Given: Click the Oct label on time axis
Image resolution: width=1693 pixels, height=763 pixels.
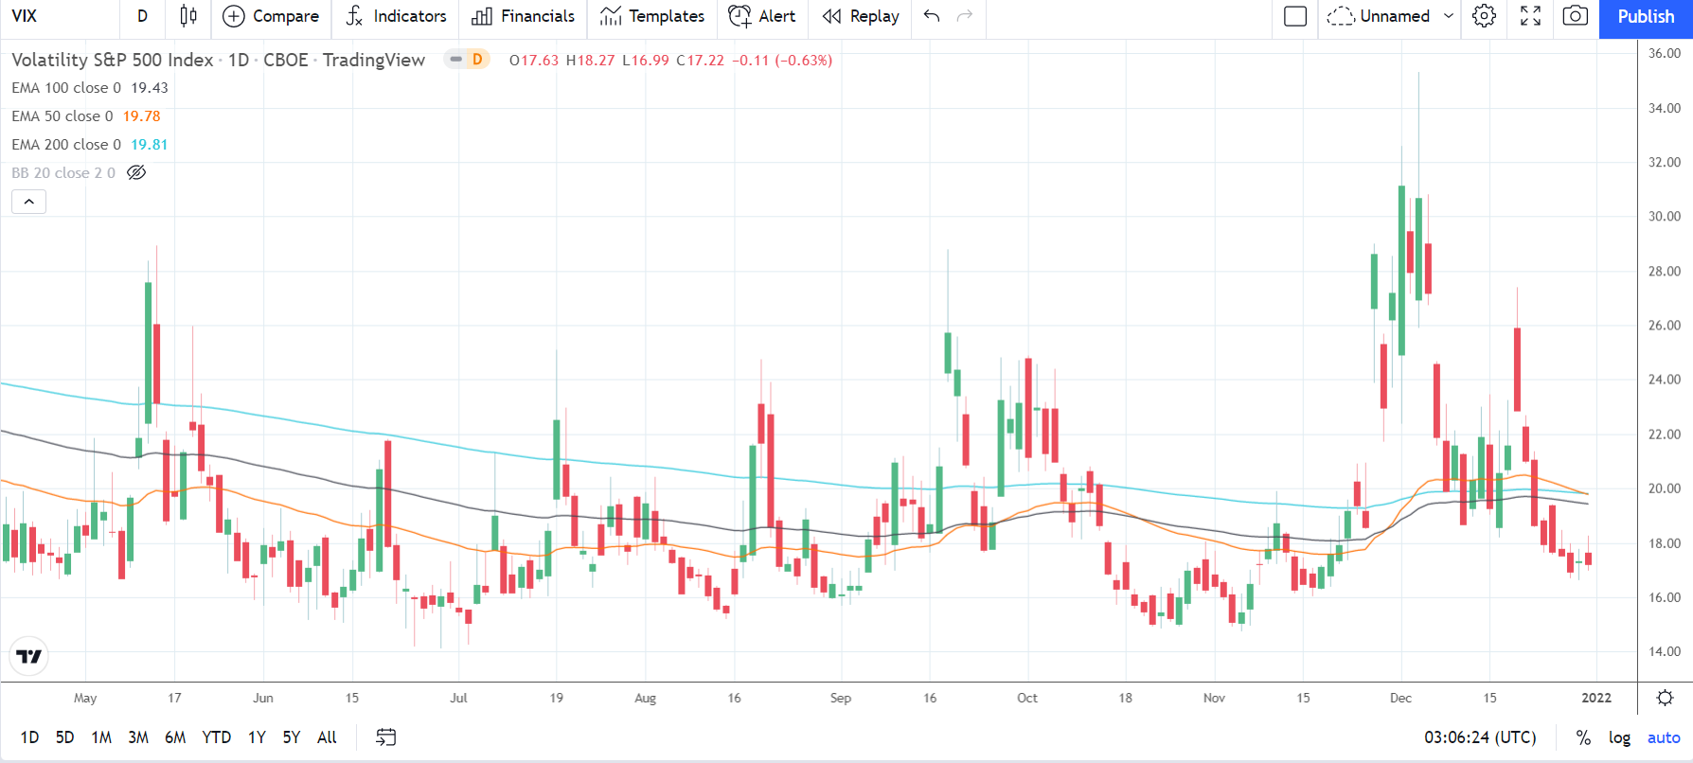Looking at the screenshot, I should click(1027, 698).
